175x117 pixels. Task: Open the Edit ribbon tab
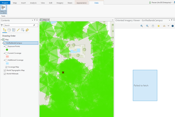point(50,3)
